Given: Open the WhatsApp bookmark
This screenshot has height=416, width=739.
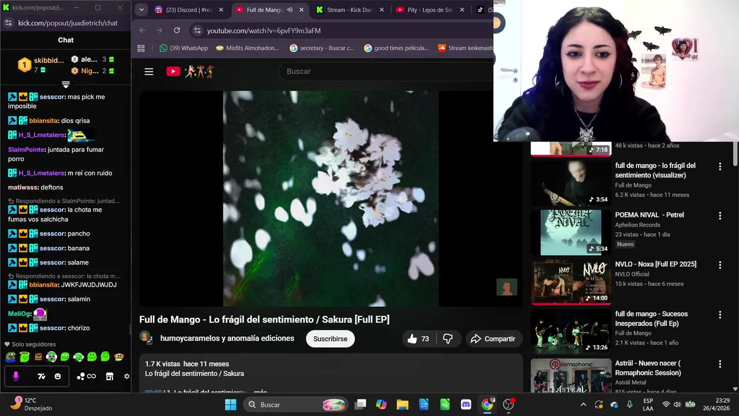Looking at the screenshot, I should click(x=184, y=48).
